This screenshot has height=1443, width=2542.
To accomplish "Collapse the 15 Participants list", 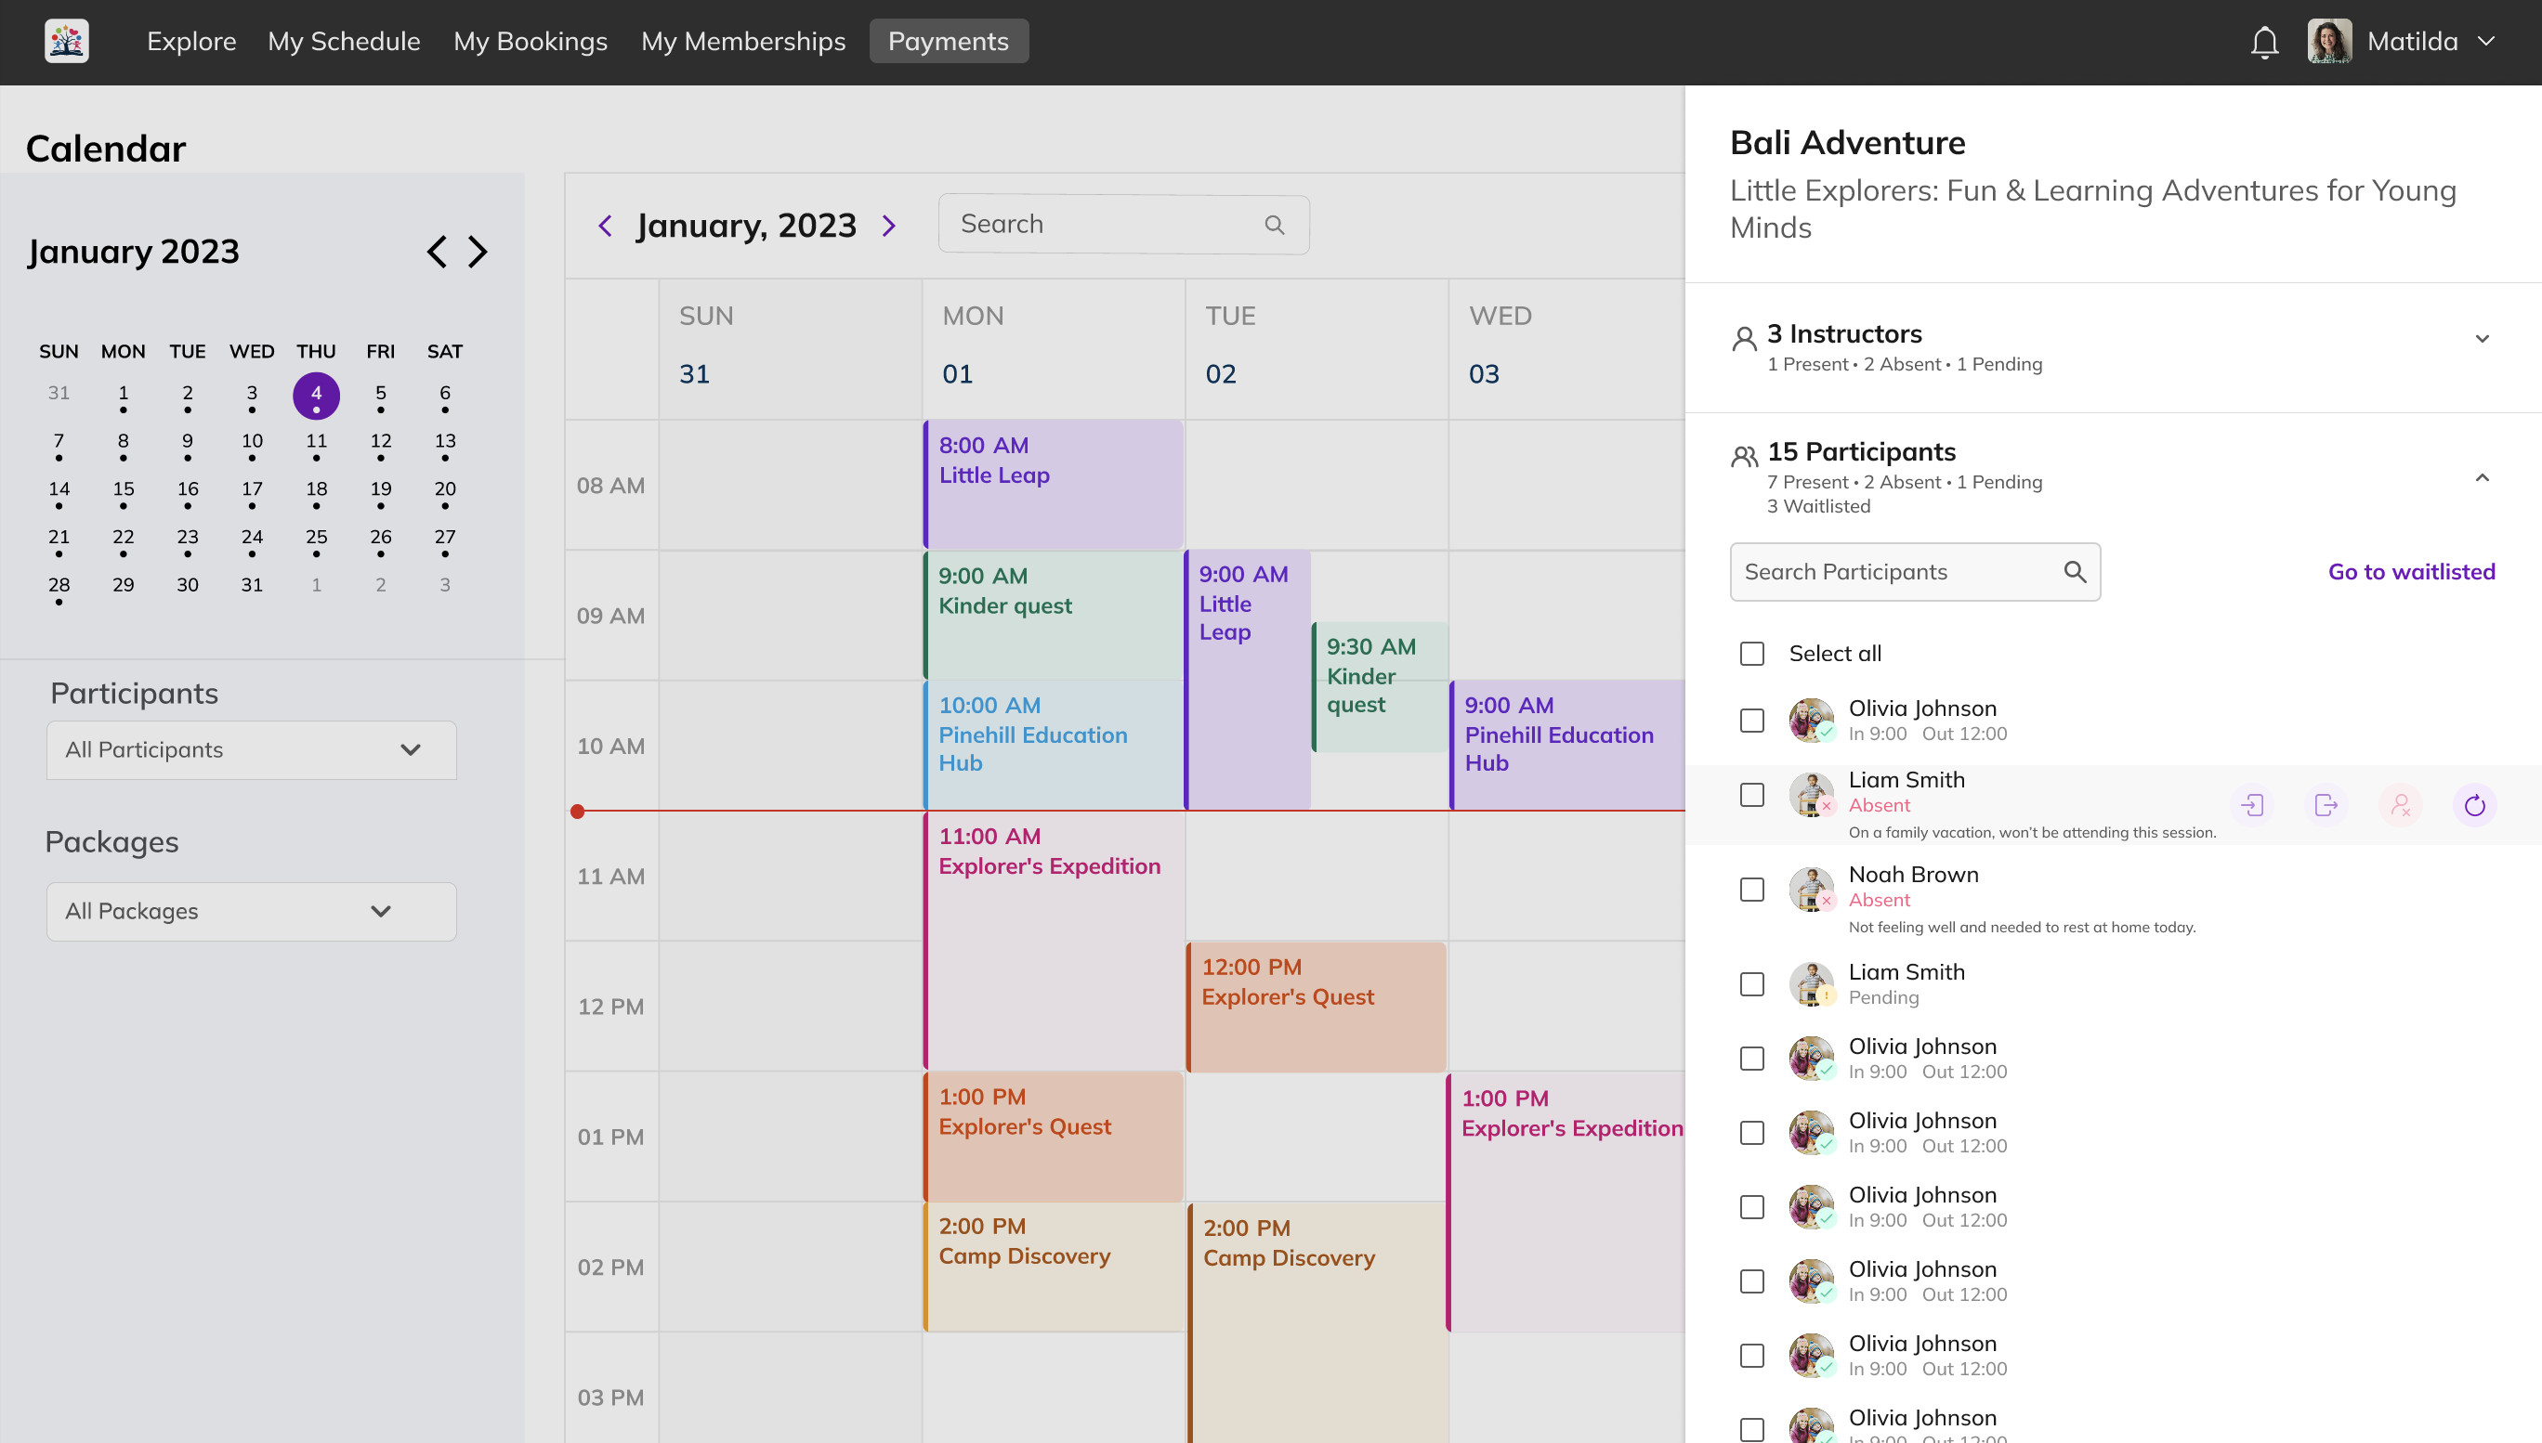I will [2483, 477].
